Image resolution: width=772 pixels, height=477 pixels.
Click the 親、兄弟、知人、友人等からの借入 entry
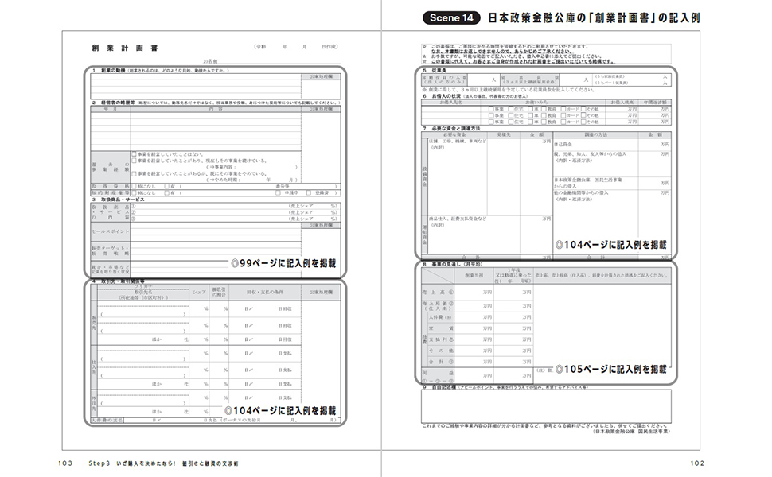(591, 154)
